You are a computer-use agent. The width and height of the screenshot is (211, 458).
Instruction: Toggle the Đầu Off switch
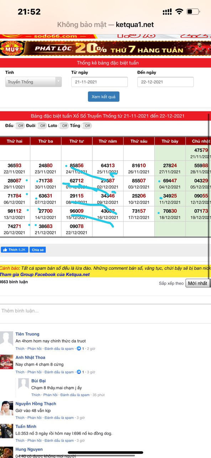pyautogui.click(x=20, y=126)
